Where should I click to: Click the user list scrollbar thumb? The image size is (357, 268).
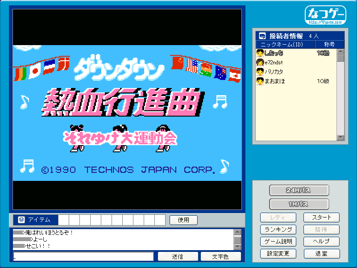point(340,58)
